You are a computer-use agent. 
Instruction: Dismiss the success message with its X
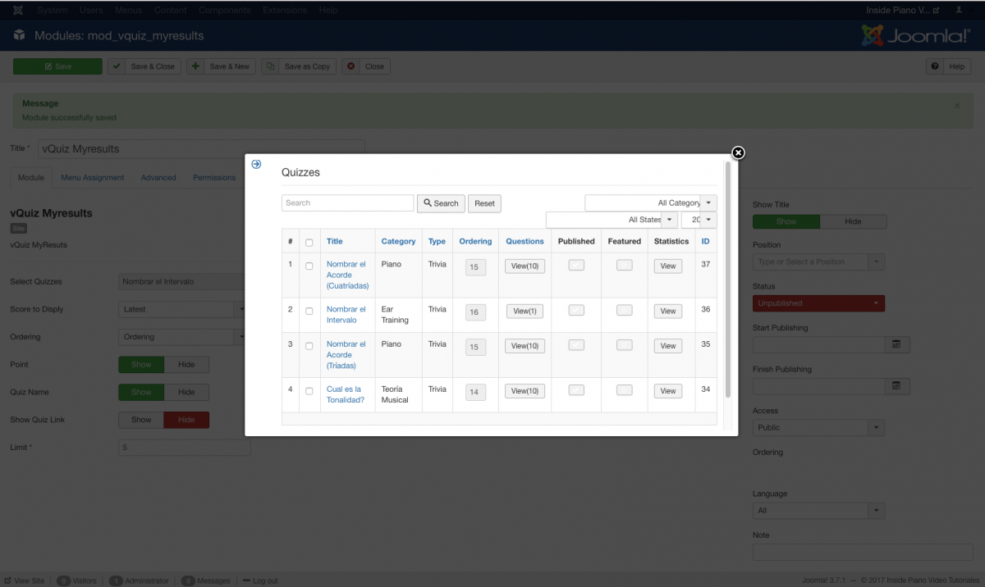click(x=957, y=106)
